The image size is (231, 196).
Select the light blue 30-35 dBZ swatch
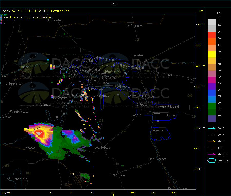pyautogui.click(x=211, y=99)
